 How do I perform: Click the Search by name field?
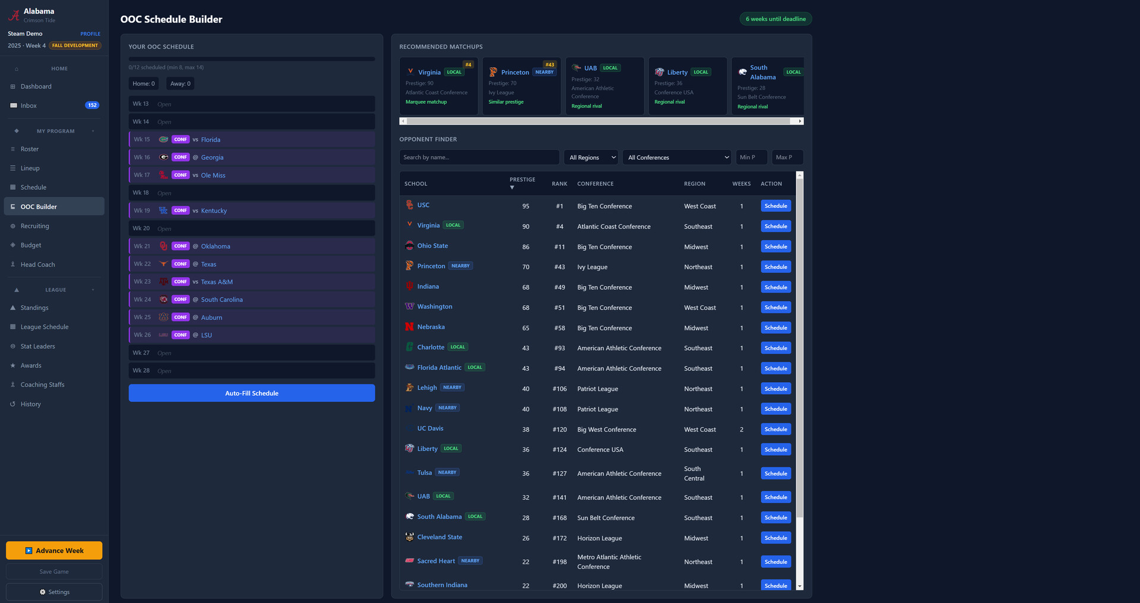479,157
